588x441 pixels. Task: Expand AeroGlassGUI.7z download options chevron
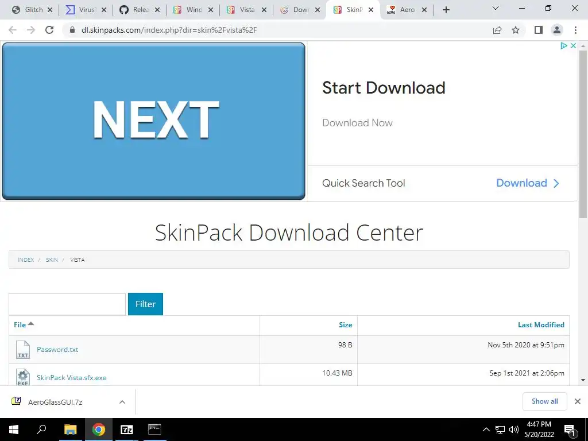pyautogui.click(x=122, y=402)
